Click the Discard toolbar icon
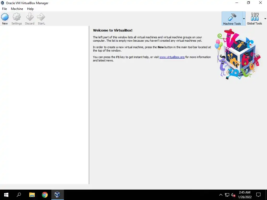 point(30,19)
